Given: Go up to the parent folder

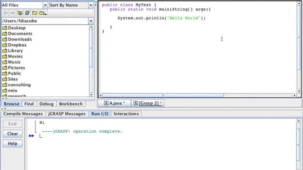Looking at the screenshot, I should coord(20,13).
